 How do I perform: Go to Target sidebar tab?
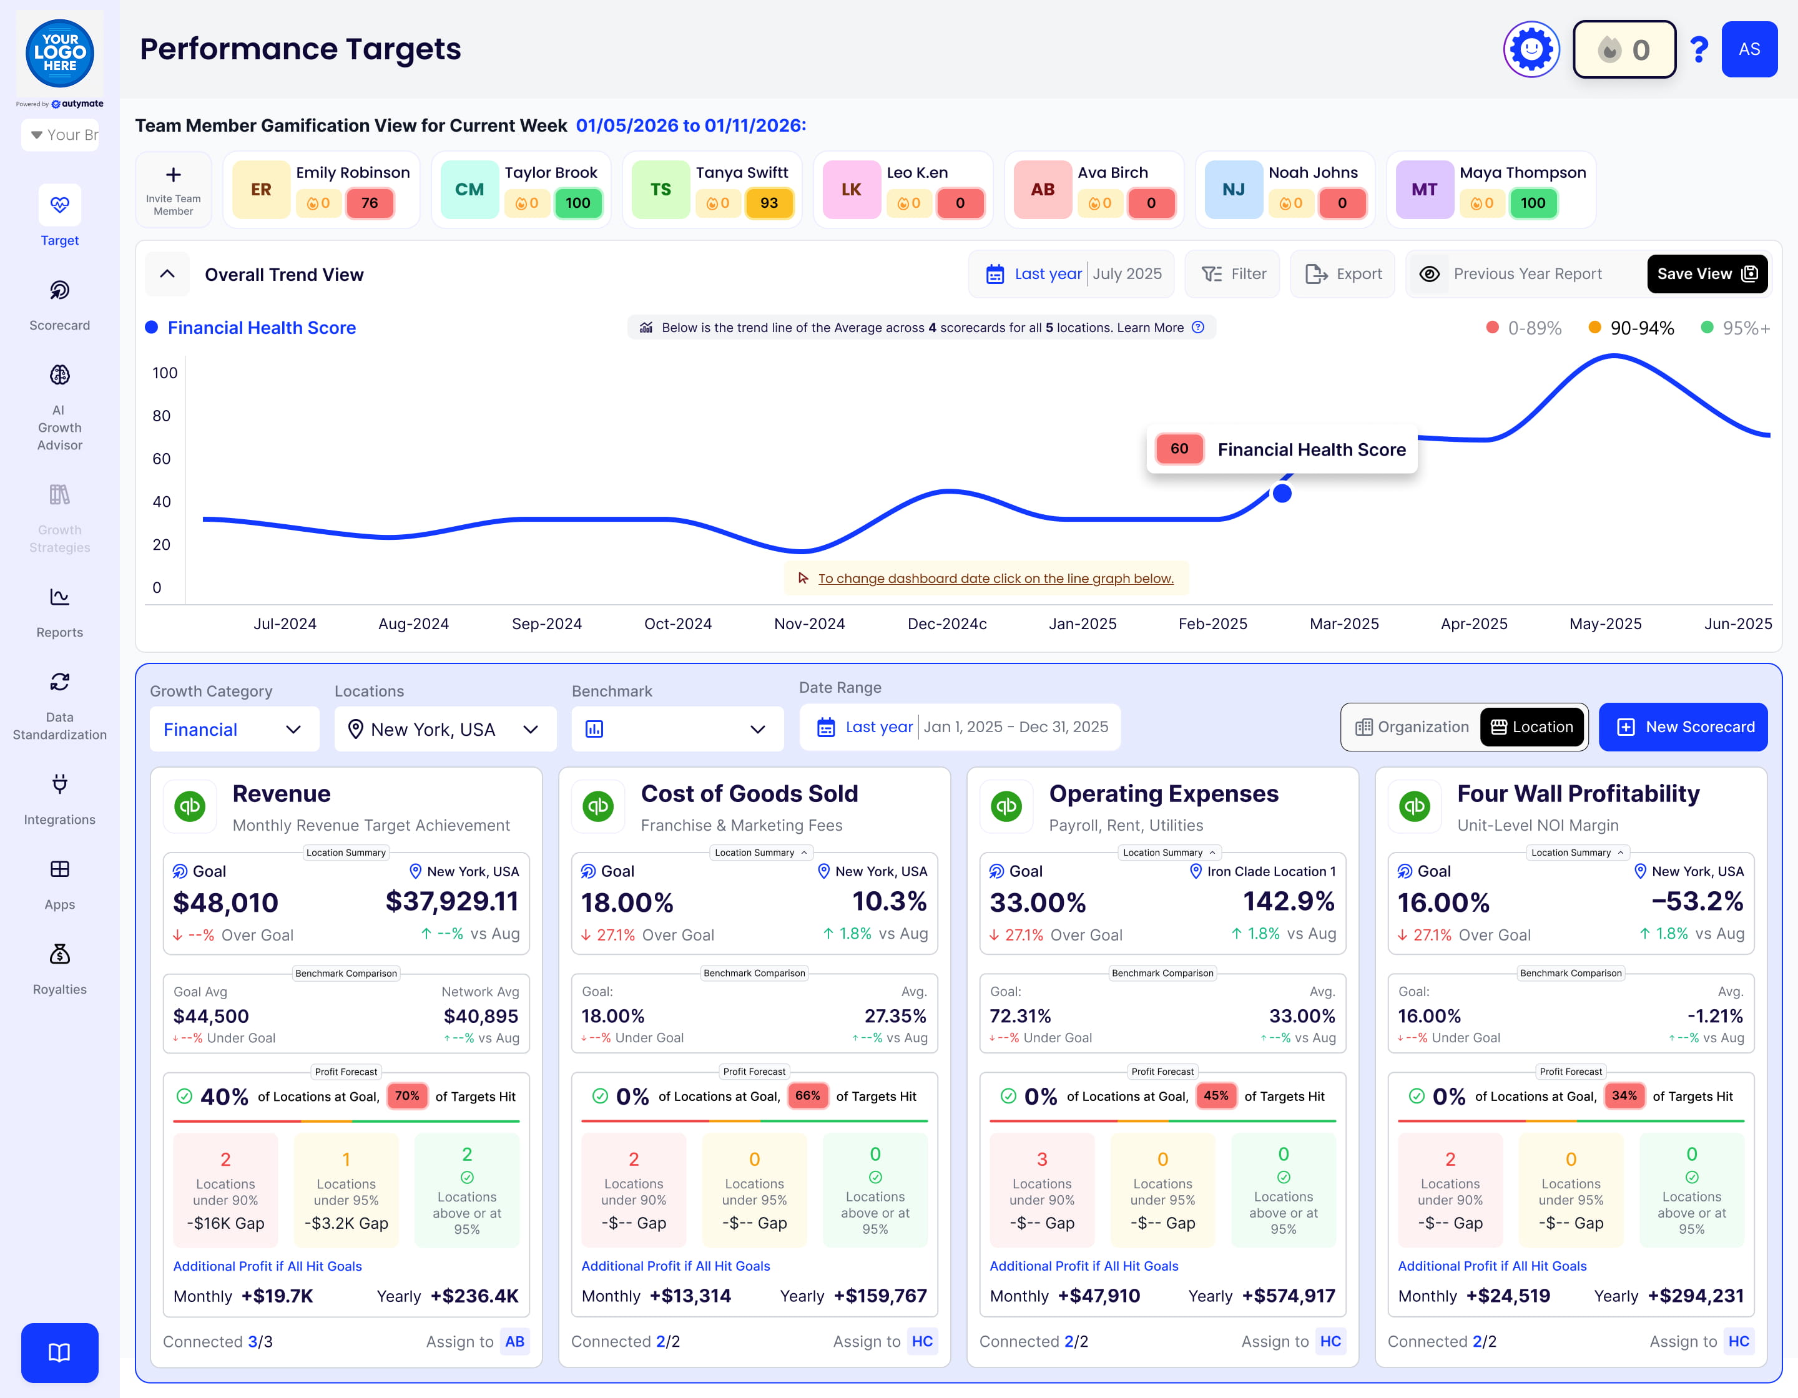tap(59, 206)
